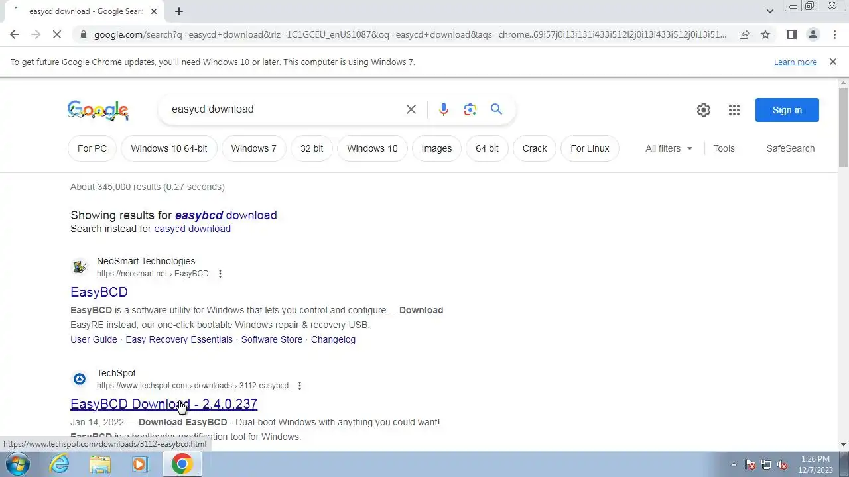
Task: Open Chrome side panel icon
Action: (792, 34)
